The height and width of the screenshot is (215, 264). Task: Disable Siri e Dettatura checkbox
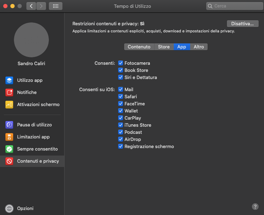[121, 77]
